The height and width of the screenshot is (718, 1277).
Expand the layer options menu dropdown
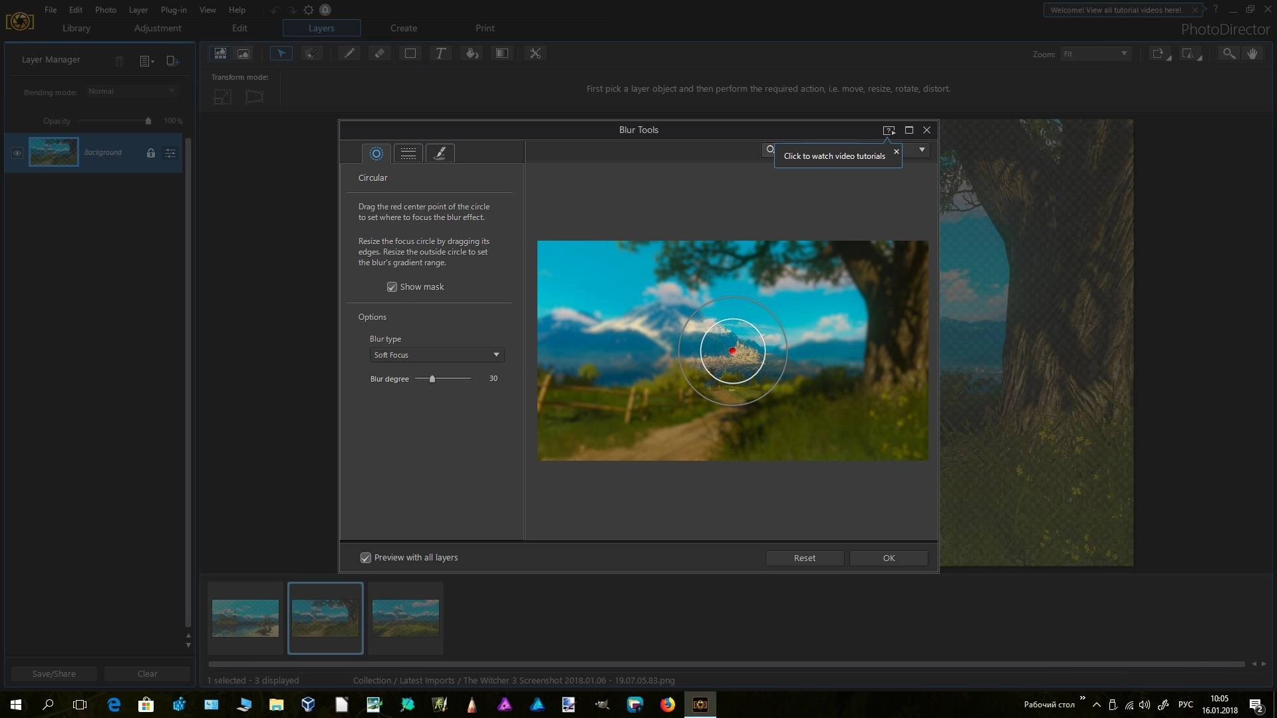point(147,61)
